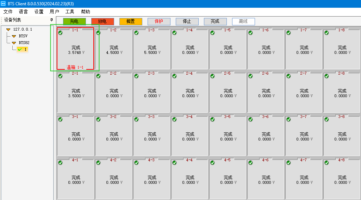Click the 完成 status legend button
Screen dimensions: 361x200
215,21
